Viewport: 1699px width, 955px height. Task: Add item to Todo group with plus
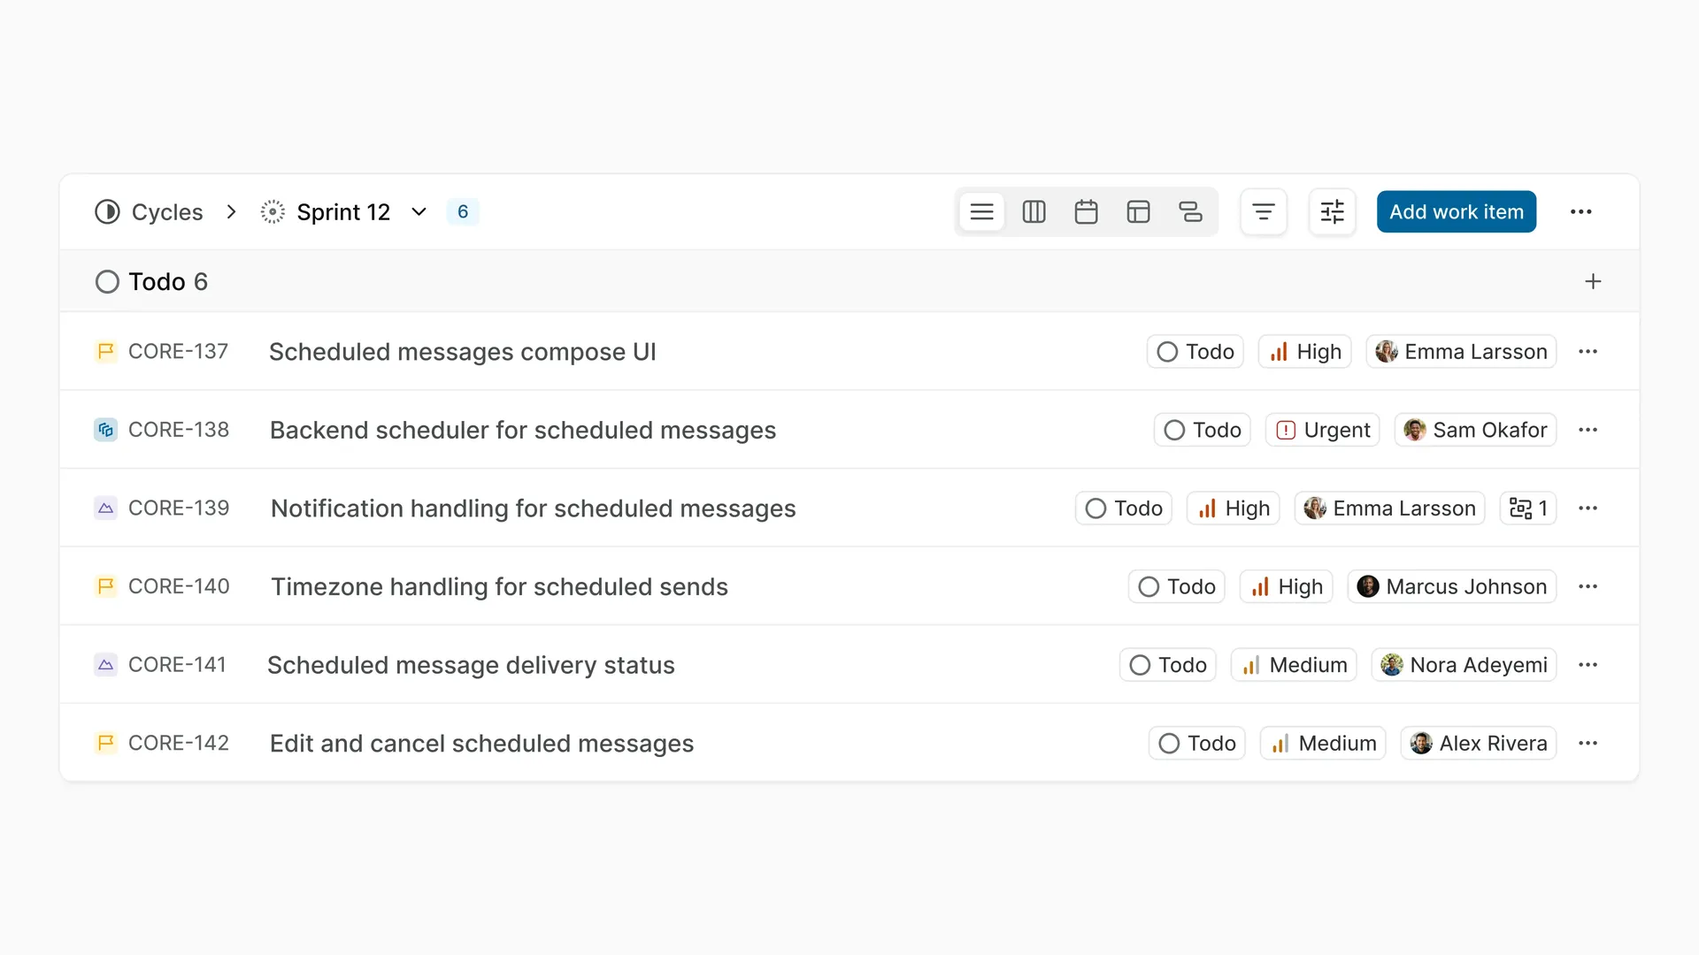tap(1593, 281)
